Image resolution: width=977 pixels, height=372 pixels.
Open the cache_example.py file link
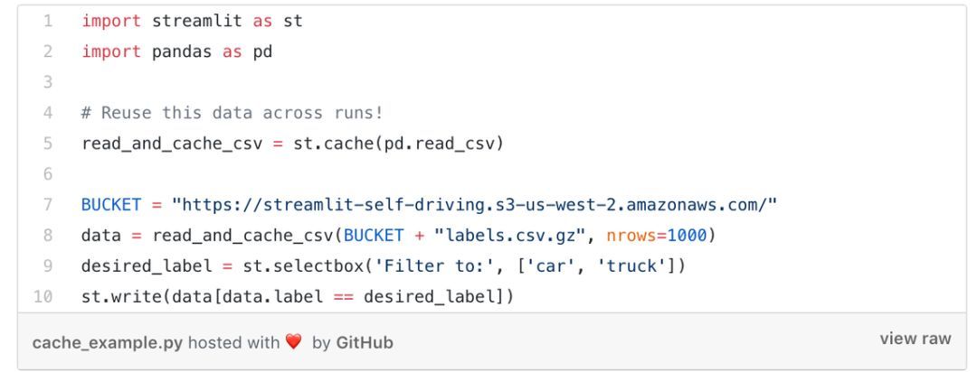107,343
